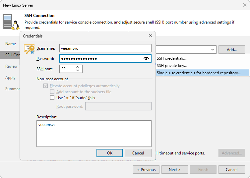This screenshot has height=178, width=250.
Task: Click the Non-root account section label
Action: (x=52, y=79)
